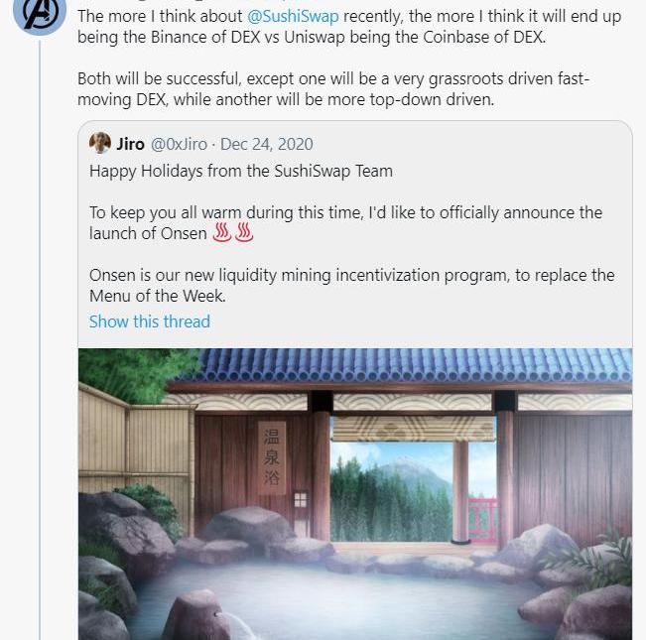Click the second hot springs emoji
646x640 pixels.
pos(243,233)
